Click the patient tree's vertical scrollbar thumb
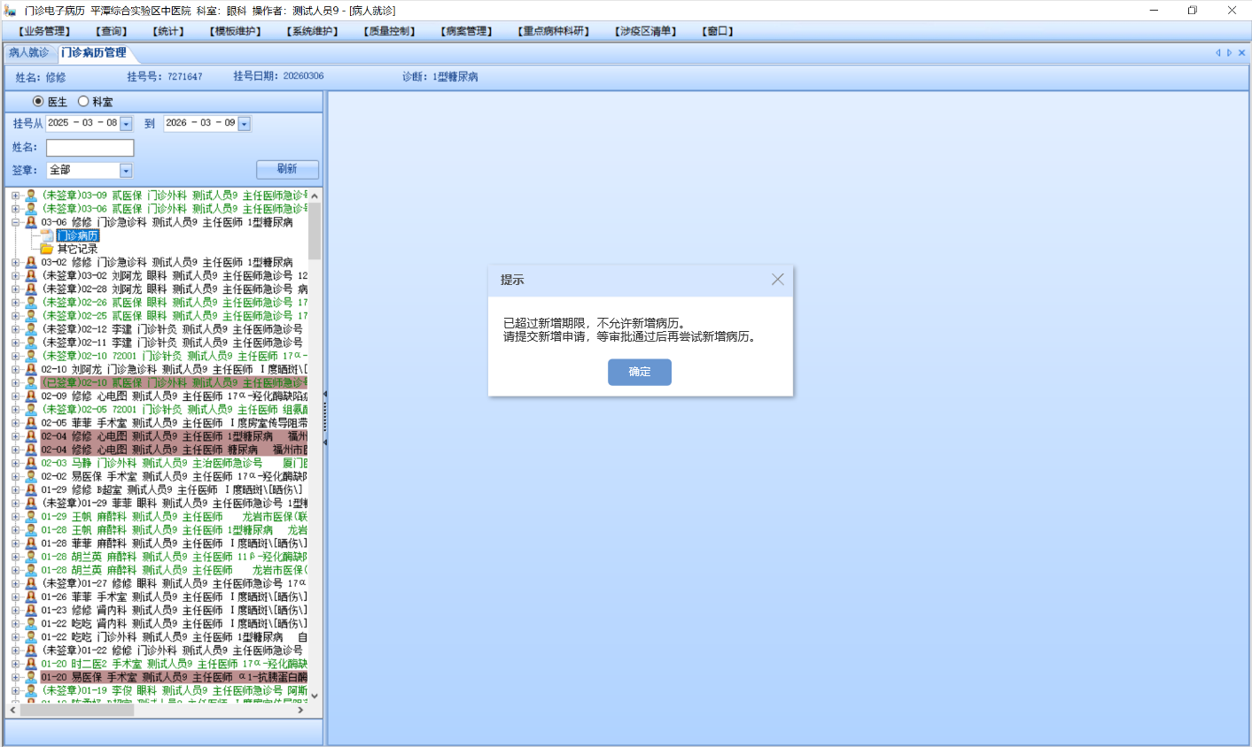 coord(315,230)
